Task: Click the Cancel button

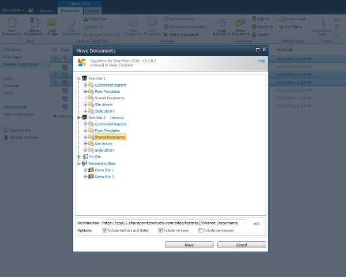Action: pyautogui.click(x=242, y=245)
